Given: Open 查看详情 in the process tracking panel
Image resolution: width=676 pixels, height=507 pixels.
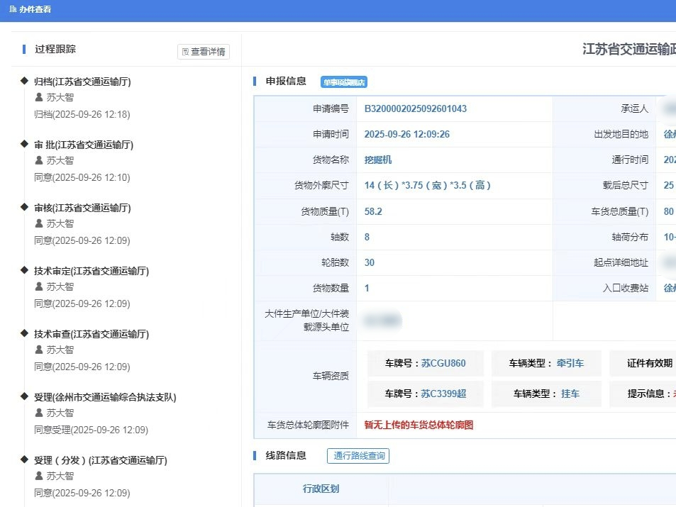Looking at the screenshot, I should click(204, 52).
